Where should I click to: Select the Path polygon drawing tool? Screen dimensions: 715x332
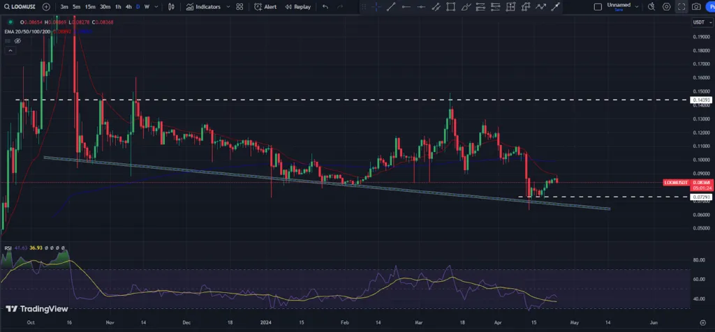click(525, 7)
